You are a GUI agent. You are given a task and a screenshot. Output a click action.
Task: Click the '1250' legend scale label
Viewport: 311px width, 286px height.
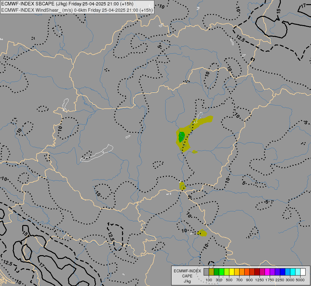[x=260, y=280]
